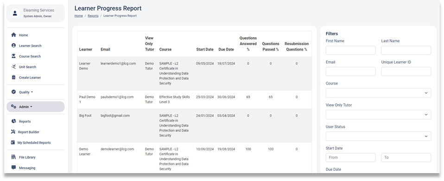The height and width of the screenshot is (181, 444).
Task: Click the Course column header
Action: pos(165,49)
